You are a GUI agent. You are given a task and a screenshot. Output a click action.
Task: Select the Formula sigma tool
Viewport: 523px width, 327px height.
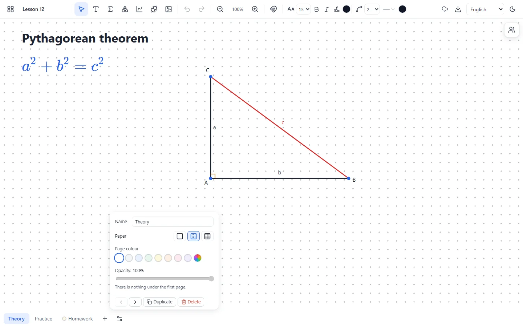[x=110, y=9]
